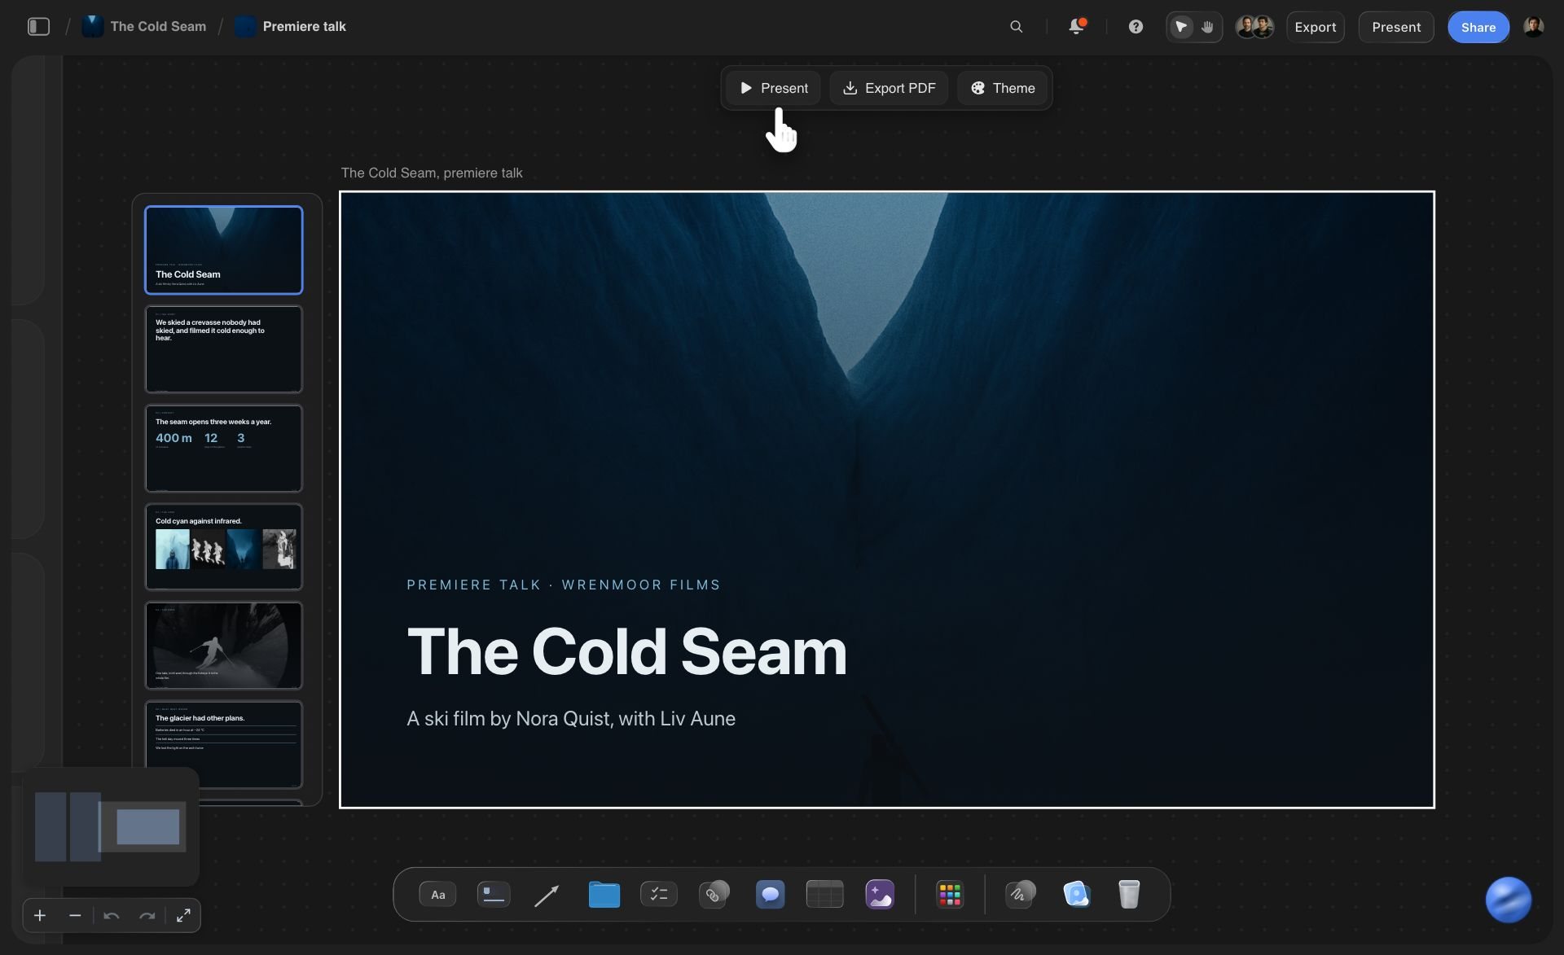
Task: Select the blue folder tool
Action: pos(604,895)
